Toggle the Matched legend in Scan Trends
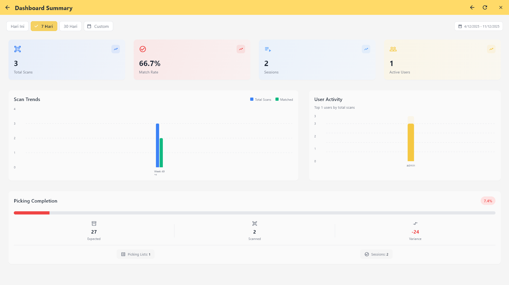This screenshot has height=285, width=509. tap(284, 99)
